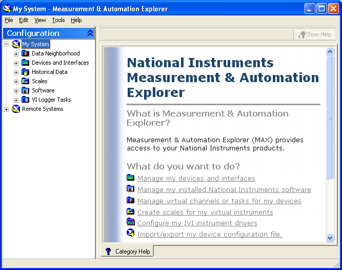Viewport: 342px width, 270px height.
Task: Expand the VI Logger Tasks node
Action: coord(16,101)
